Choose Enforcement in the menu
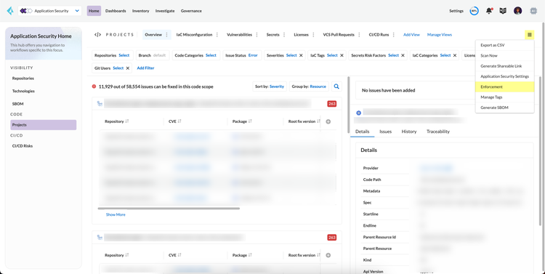 505,87
